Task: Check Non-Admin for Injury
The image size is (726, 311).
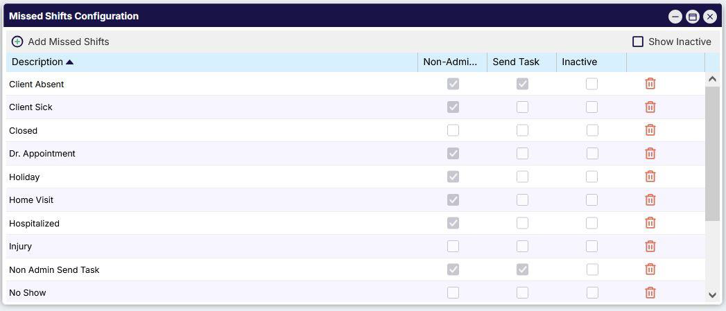Action: point(453,246)
